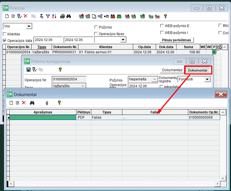Select the binoculars search icon in Pirkimai toolbar
Screen dimensions: 231x191
pos(69,16)
